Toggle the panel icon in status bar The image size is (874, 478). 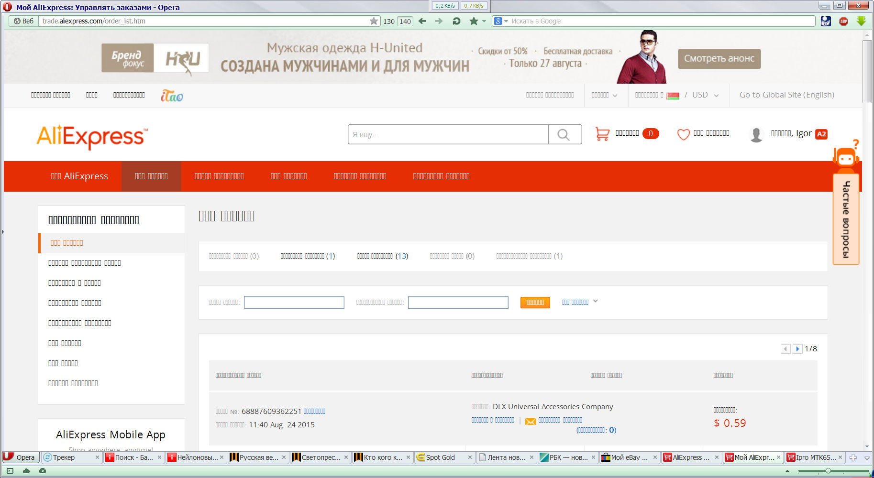pos(10,471)
